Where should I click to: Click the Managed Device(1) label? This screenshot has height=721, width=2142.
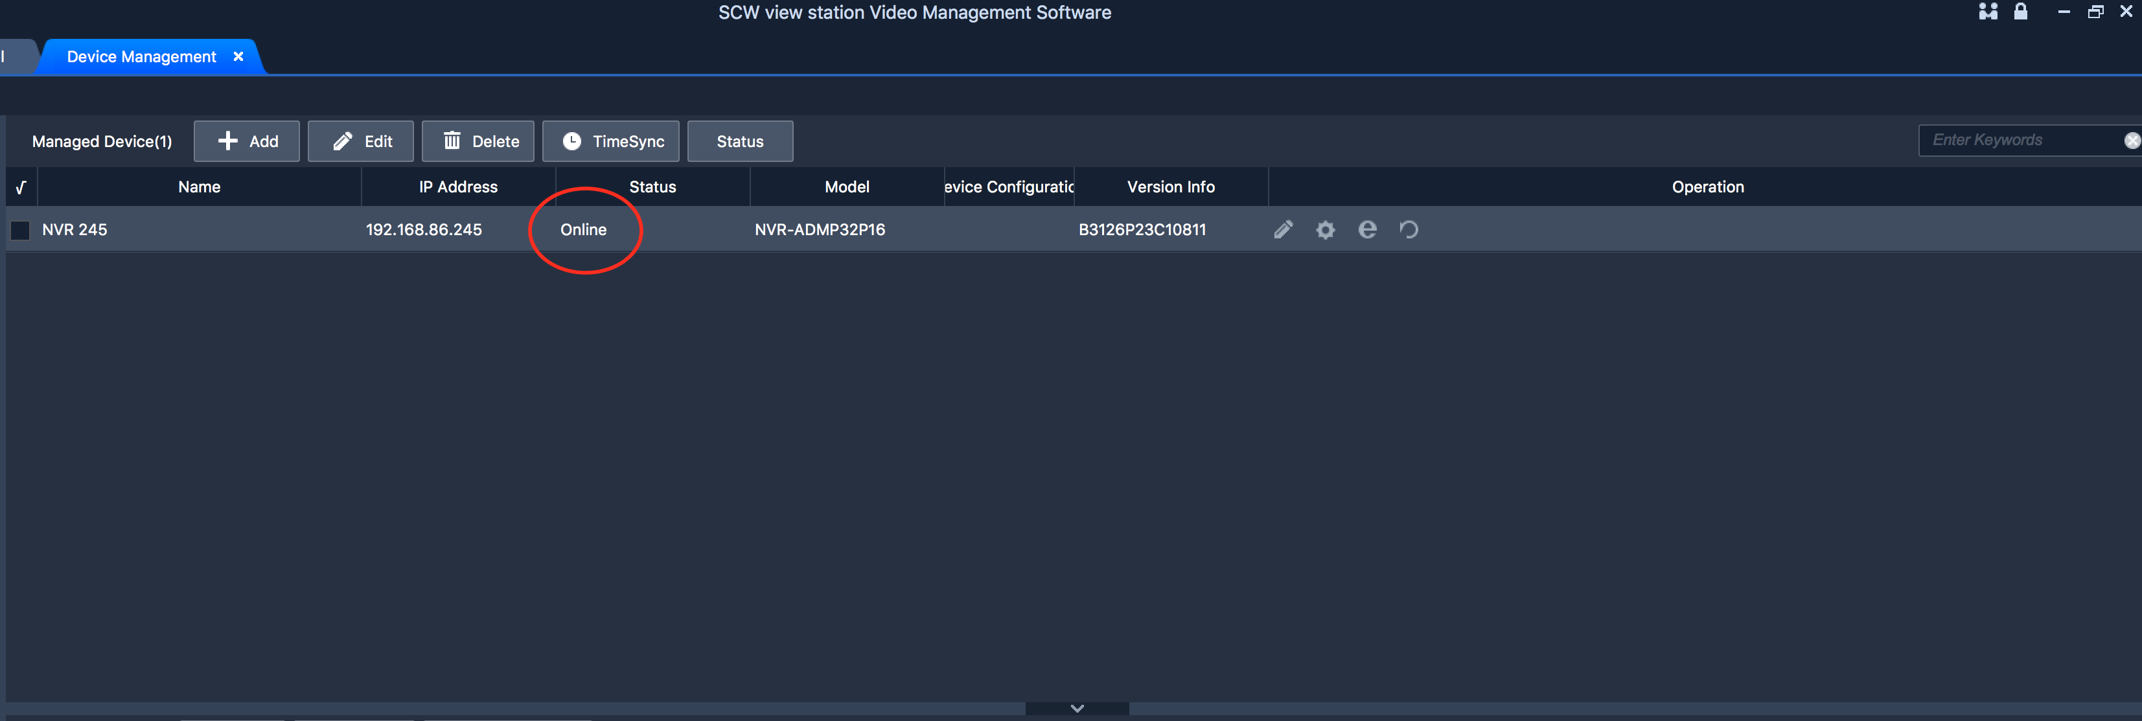click(102, 141)
